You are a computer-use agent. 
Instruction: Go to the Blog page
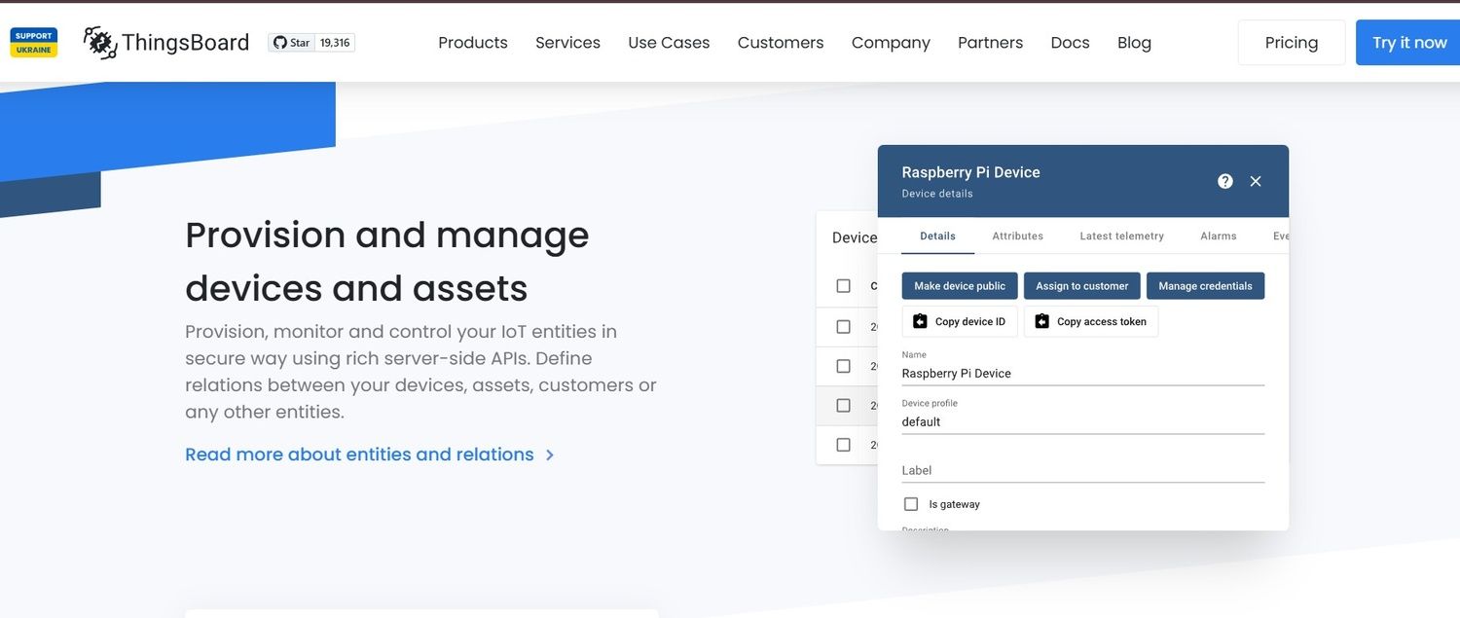pos(1134,43)
